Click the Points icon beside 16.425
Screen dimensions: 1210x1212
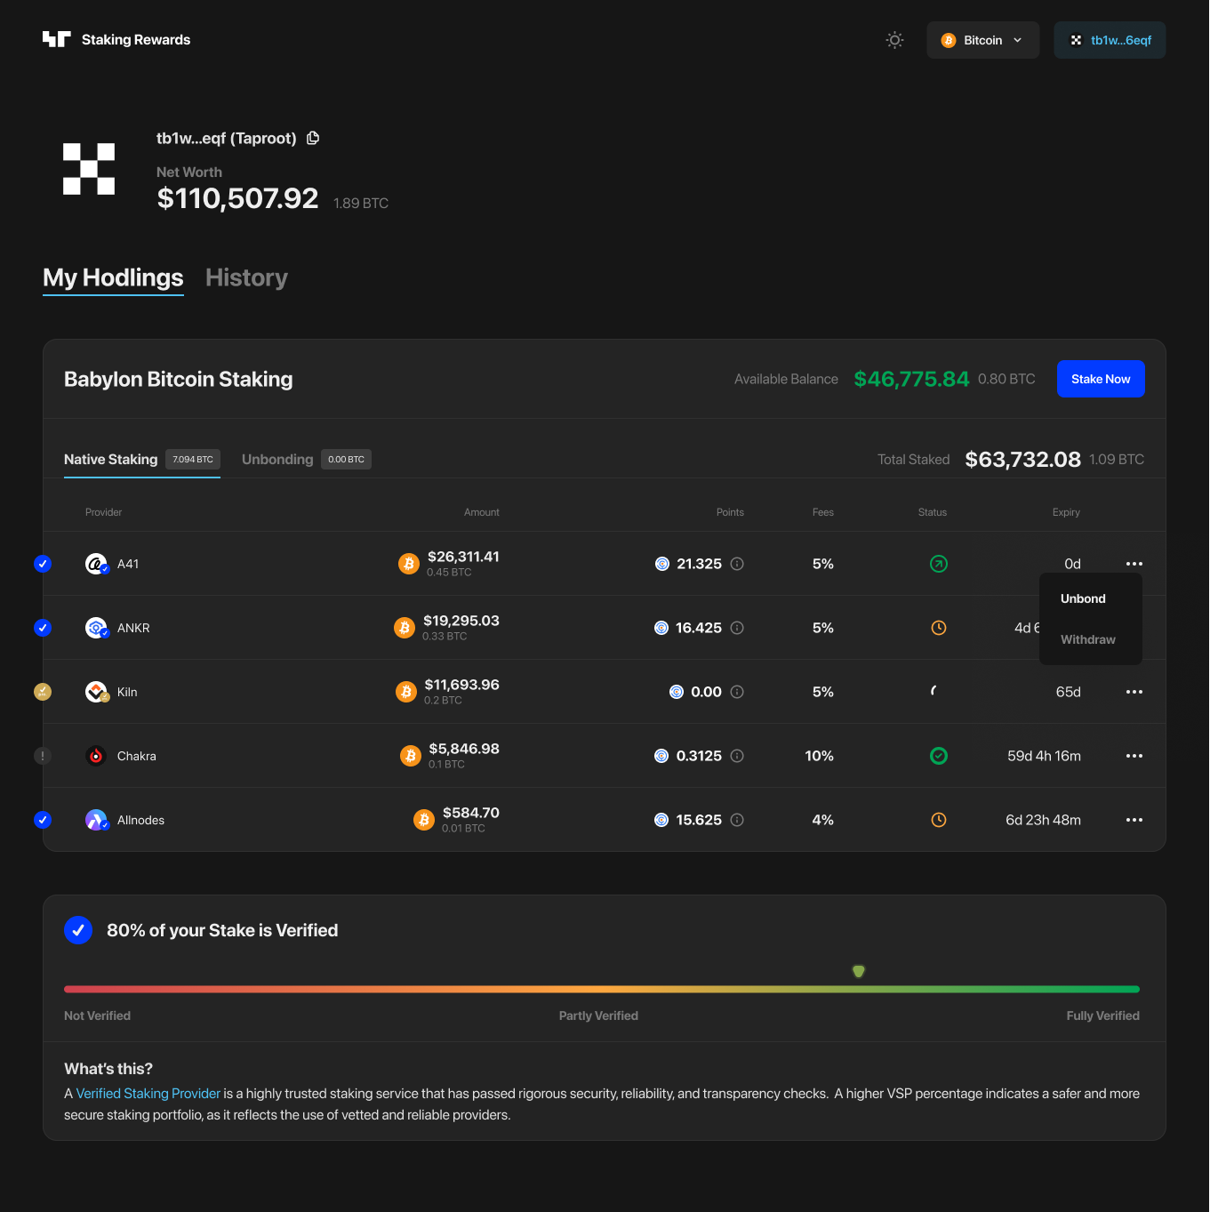pyautogui.click(x=661, y=628)
